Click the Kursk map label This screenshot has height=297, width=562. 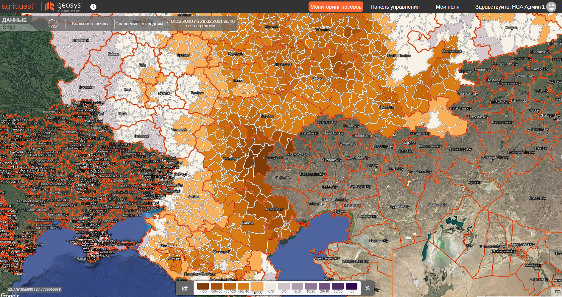point(122,114)
